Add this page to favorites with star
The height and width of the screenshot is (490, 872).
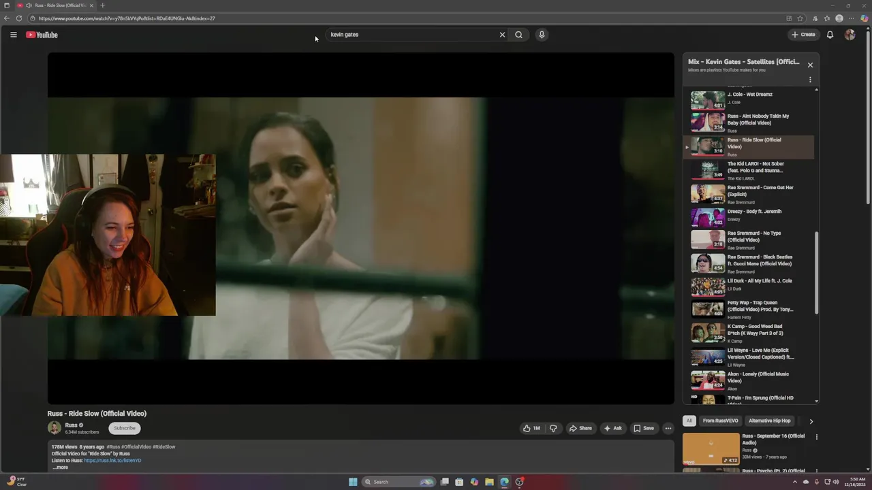(x=800, y=18)
